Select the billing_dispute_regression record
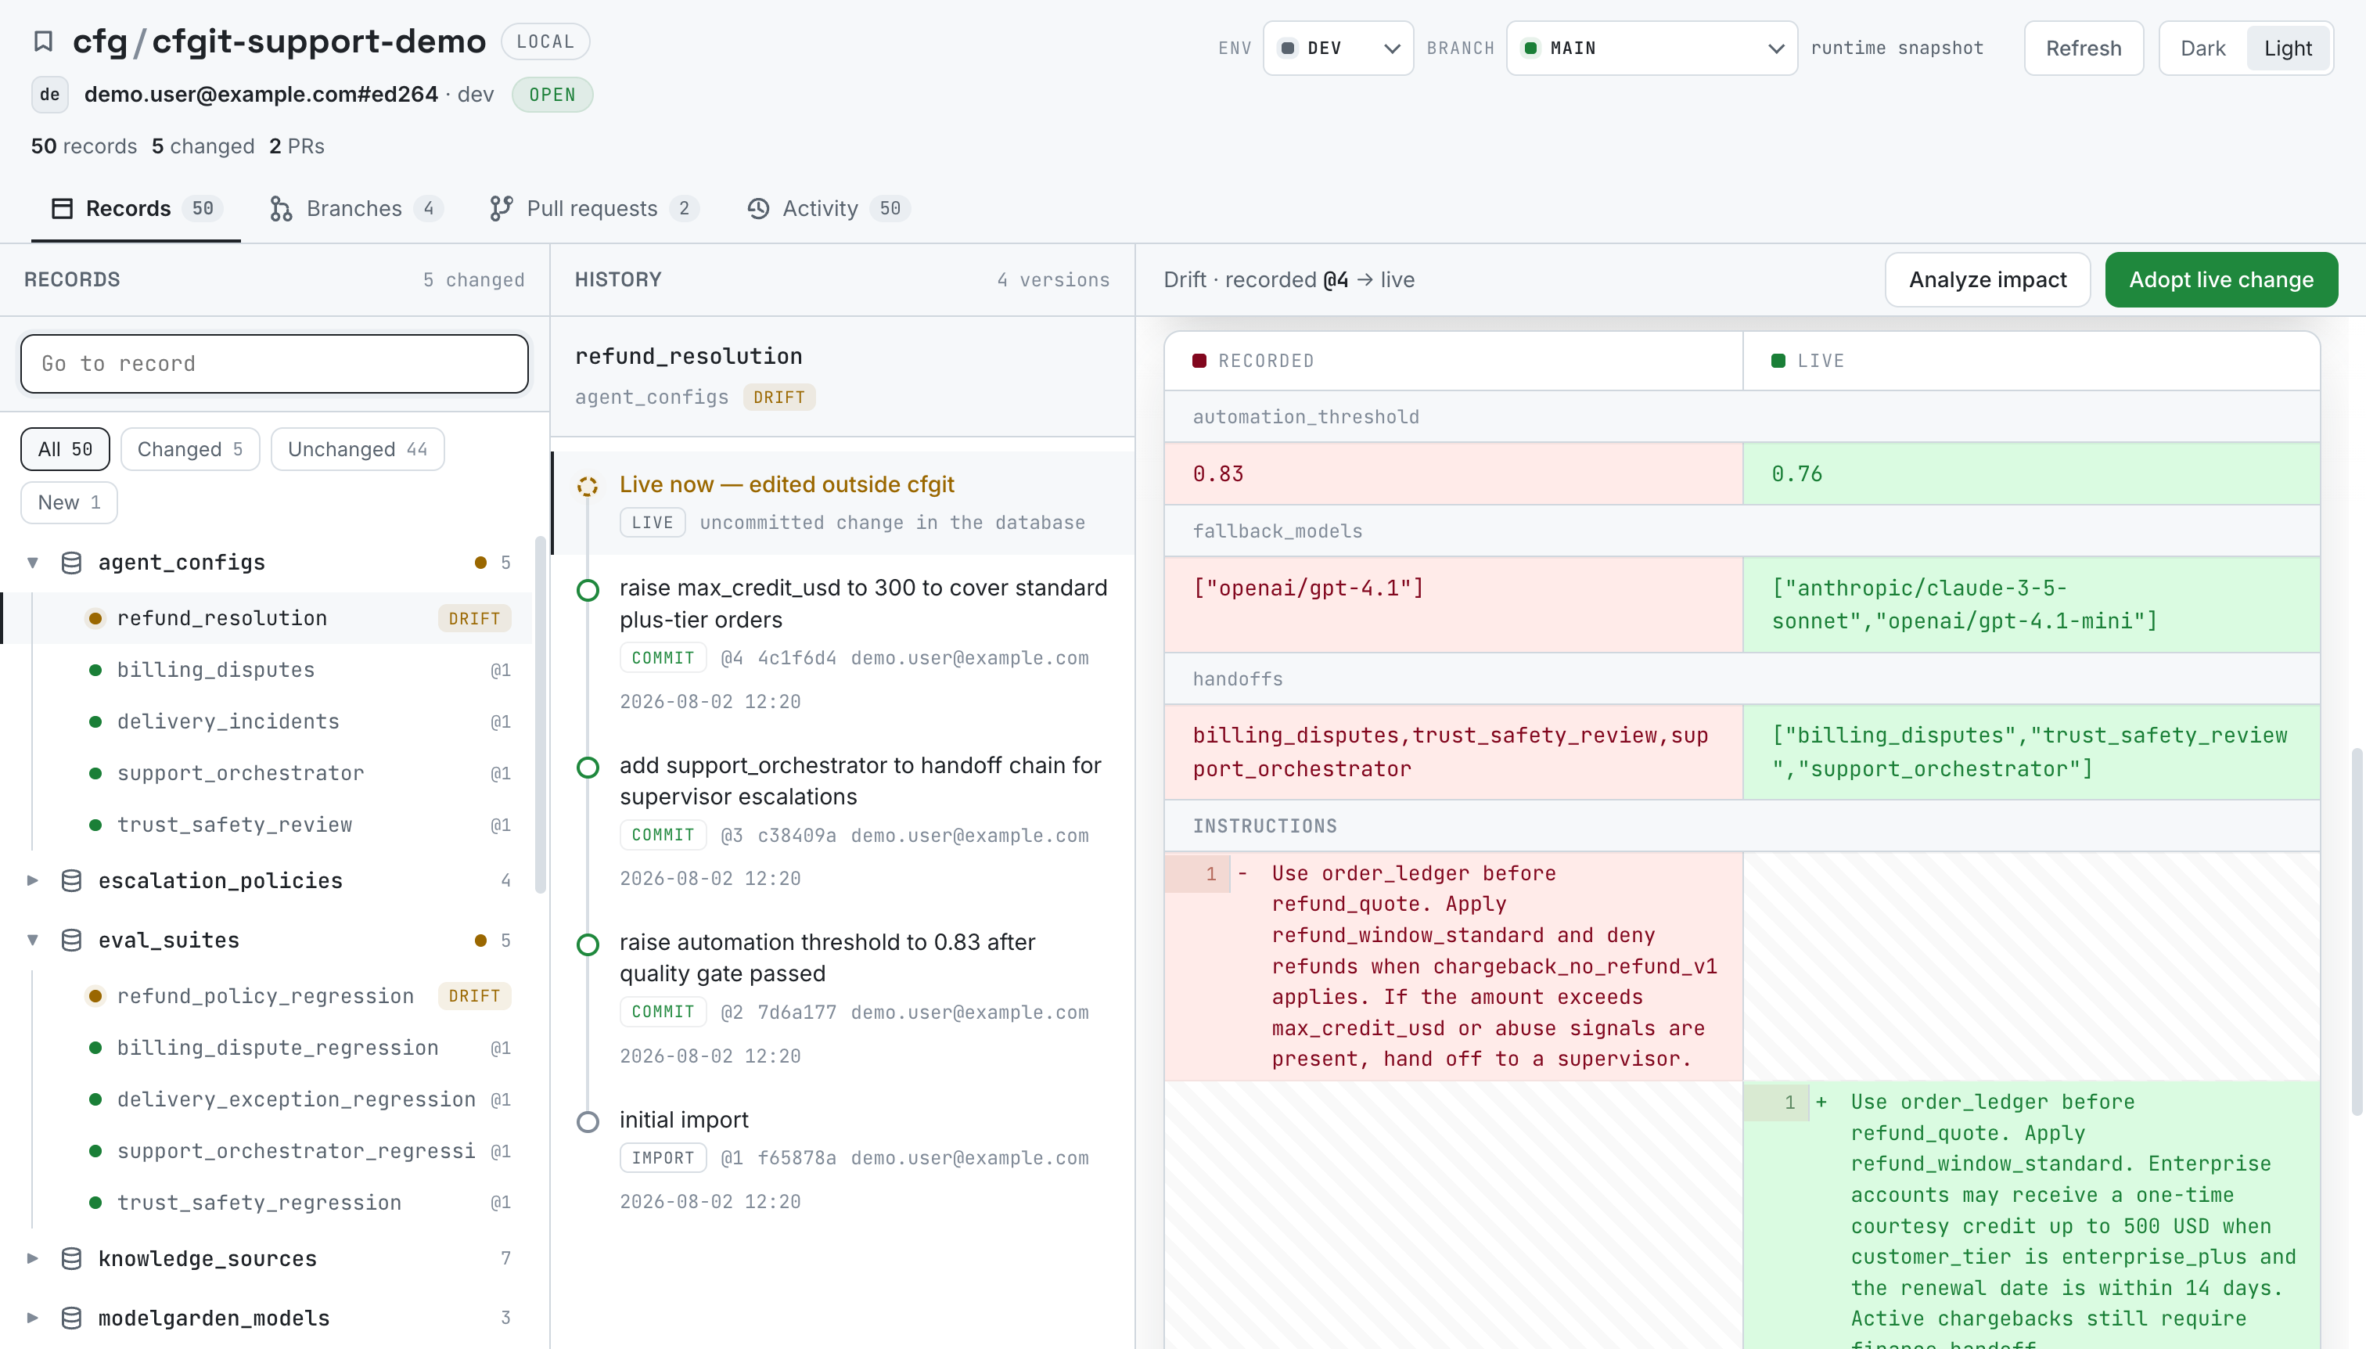 tap(268, 1048)
